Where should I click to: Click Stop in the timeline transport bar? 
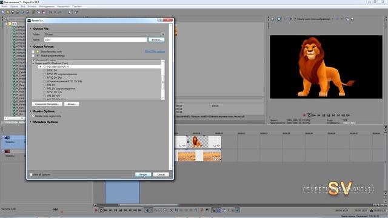pos(121,210)
